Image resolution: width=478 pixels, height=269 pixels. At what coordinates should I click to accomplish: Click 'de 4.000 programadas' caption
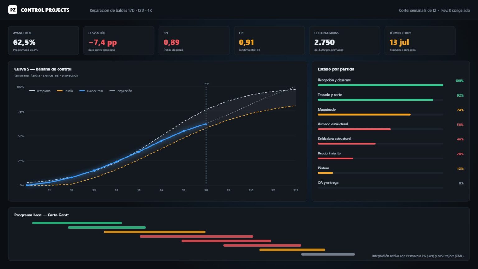[x=329, y=50]
